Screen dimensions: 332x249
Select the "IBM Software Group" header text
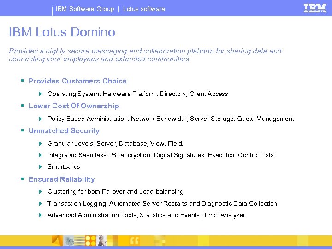85,9
